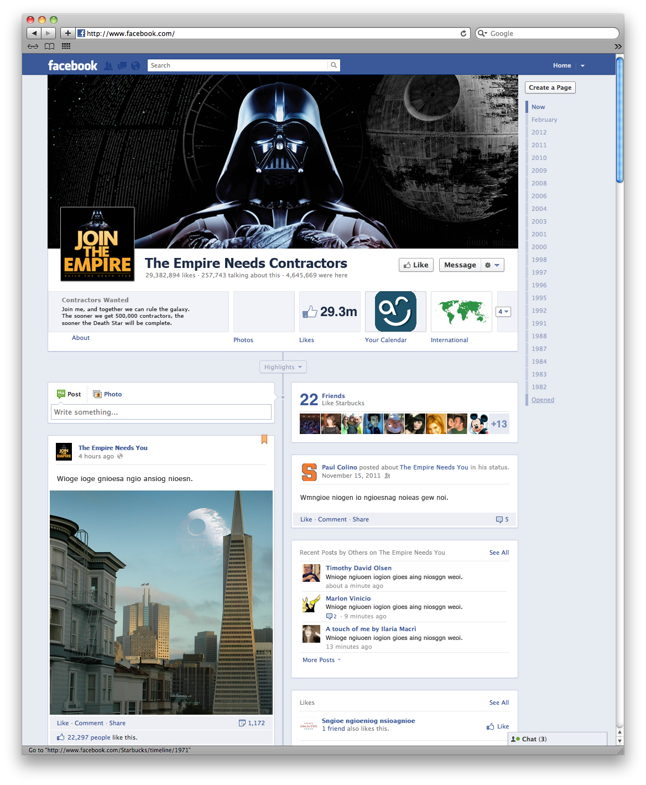
Task: Open Top Sites grid icon
Action: pos(66,47)
